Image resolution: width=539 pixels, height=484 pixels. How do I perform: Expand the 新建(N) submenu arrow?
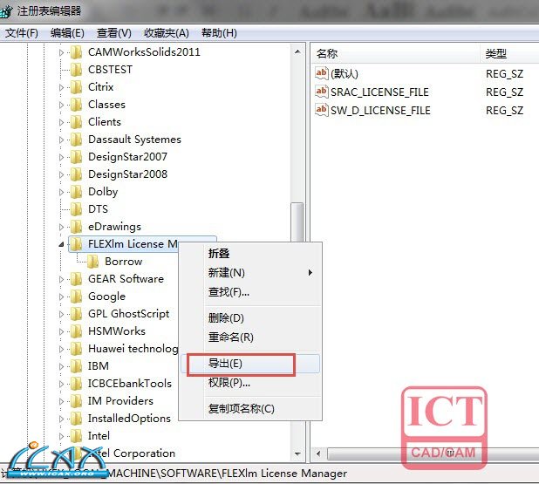[310, 273]
